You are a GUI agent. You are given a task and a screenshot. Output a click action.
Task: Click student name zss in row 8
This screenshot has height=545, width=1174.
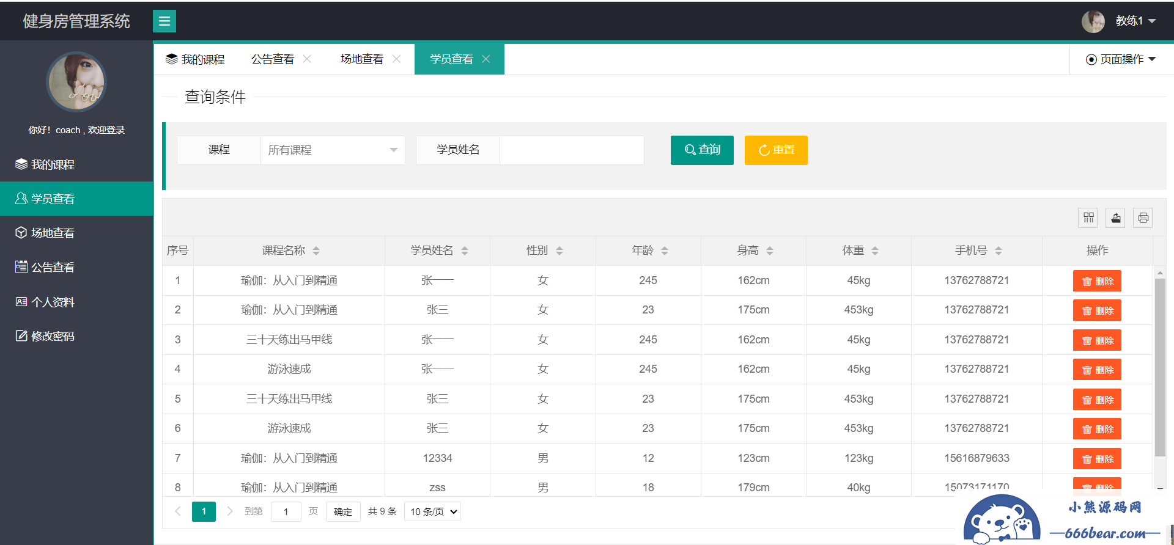(x=437, y=488)
